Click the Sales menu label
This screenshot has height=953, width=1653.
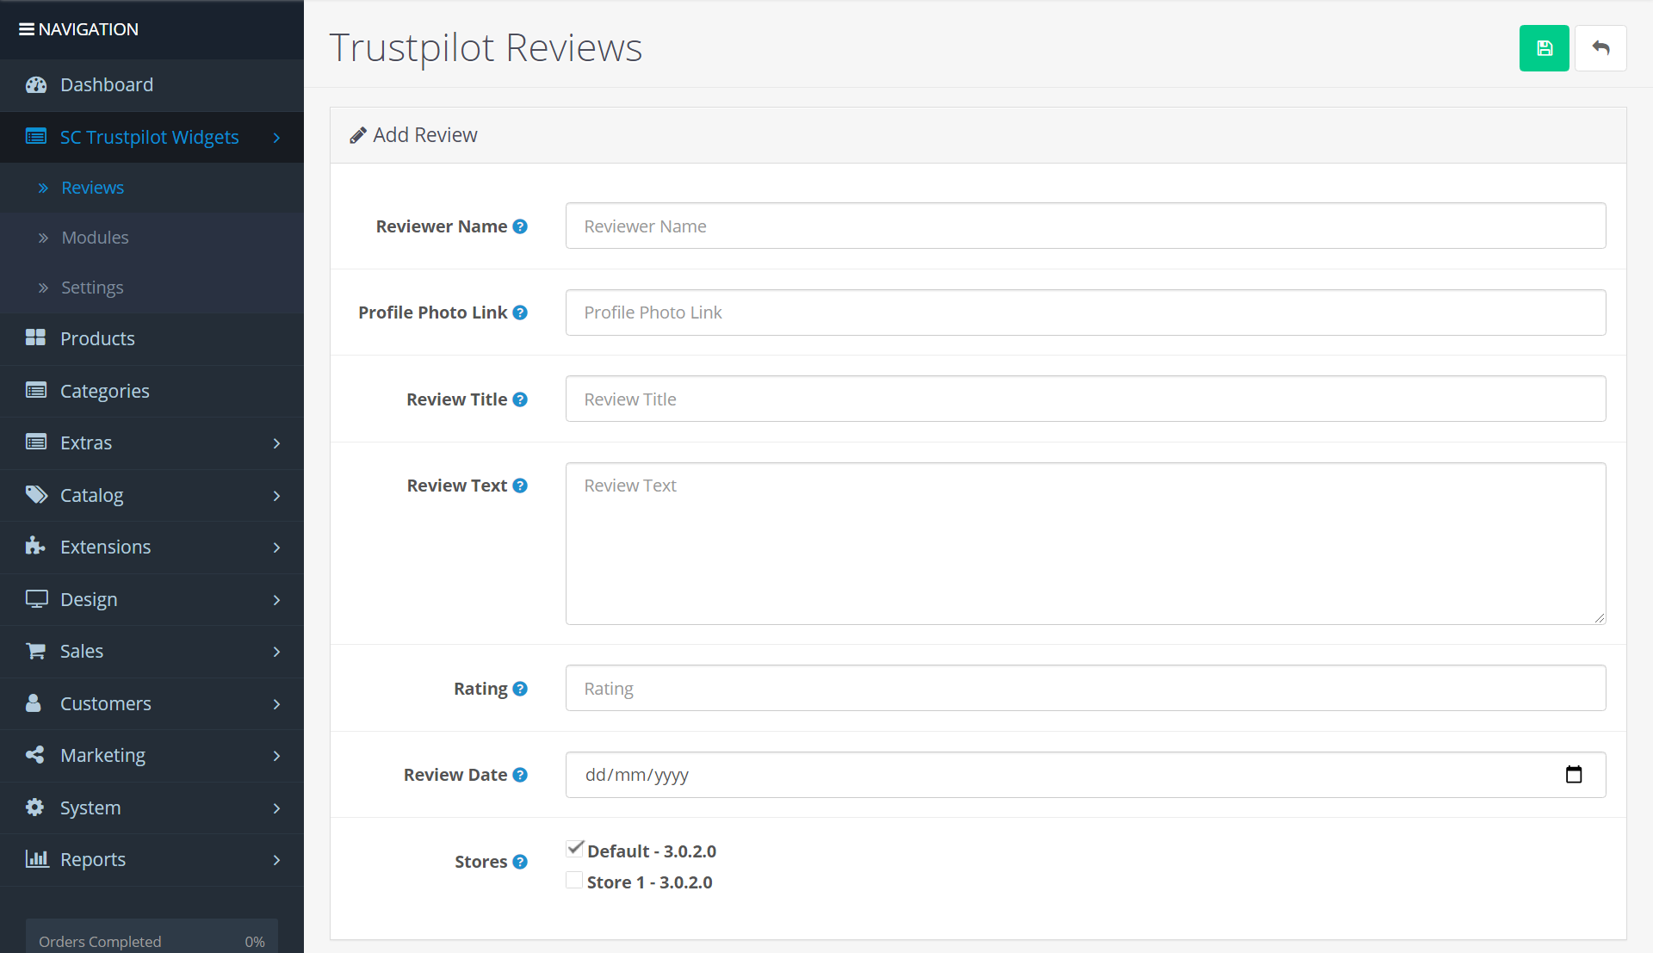[82, 651]
